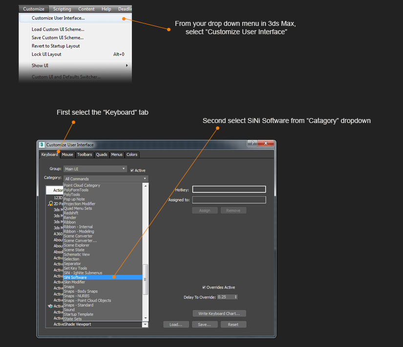
Task: Select Point Cloud Category in list
Action: click(x=103, y=185)
